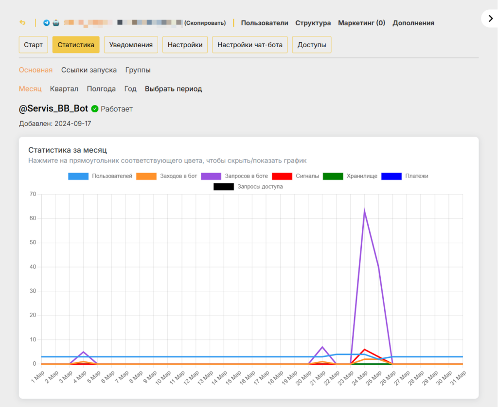Toggle the Пользователей light-blue legend swatch
Screen dimensions: 498x407
pos(78,176)
